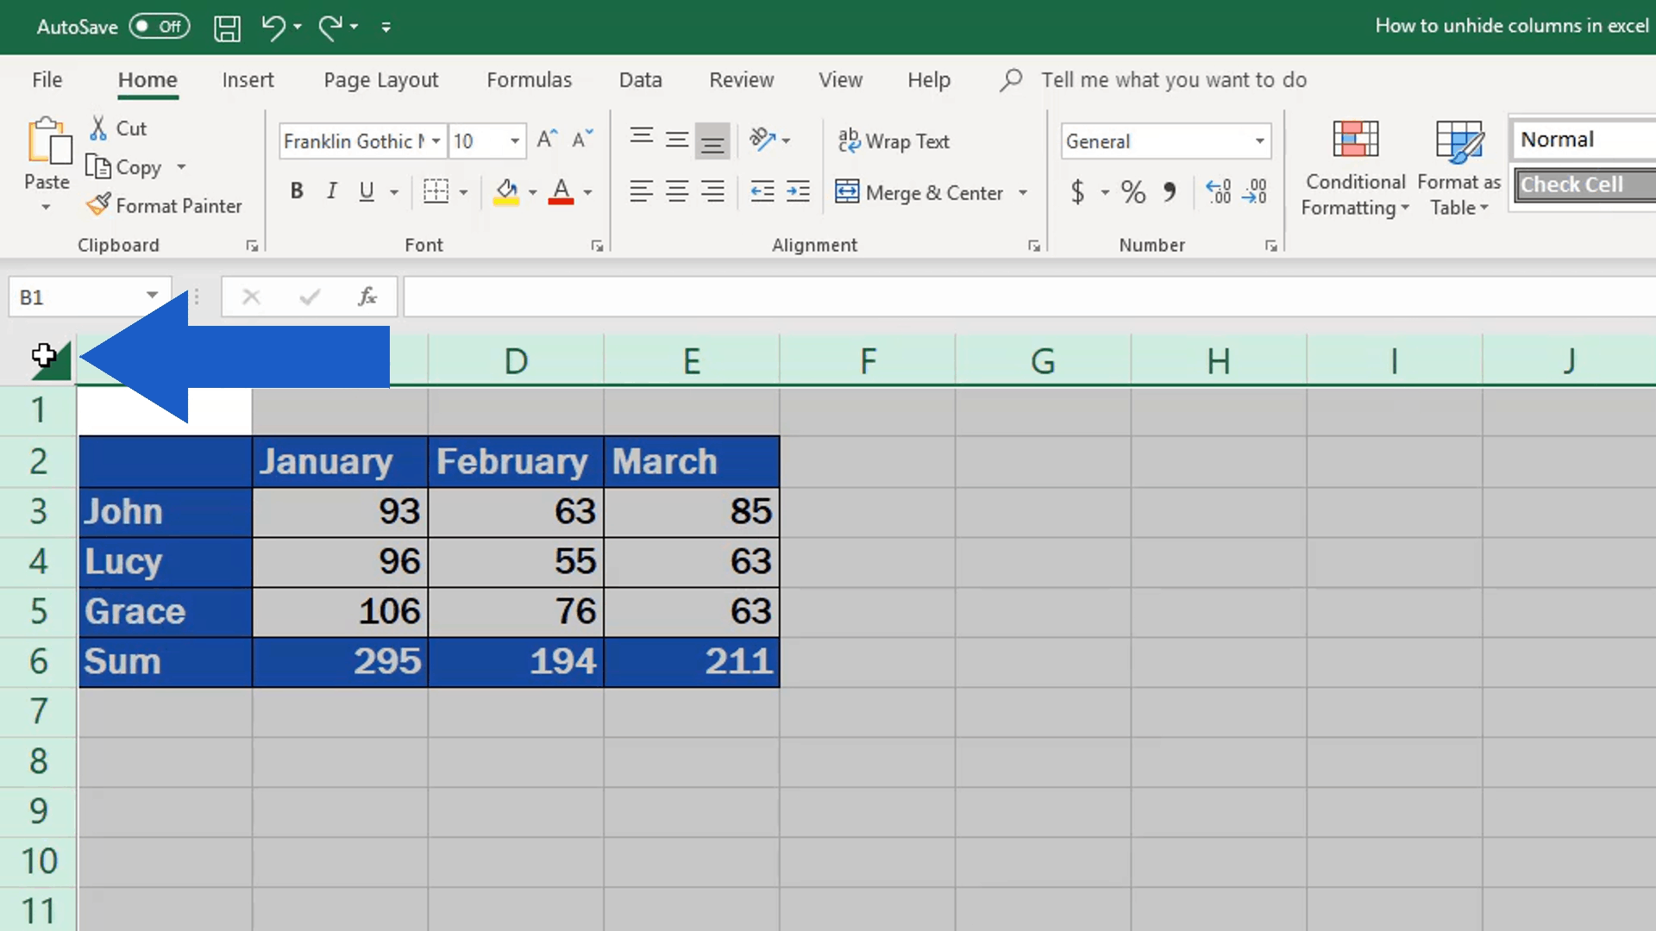Click the Select All corner triangle
Image resolution: width=1656 pixels, height=931 pixels.
51,359
